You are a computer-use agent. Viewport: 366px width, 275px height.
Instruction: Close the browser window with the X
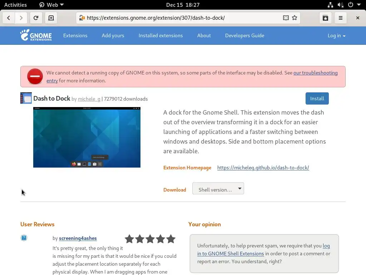(x=357, y=18)
